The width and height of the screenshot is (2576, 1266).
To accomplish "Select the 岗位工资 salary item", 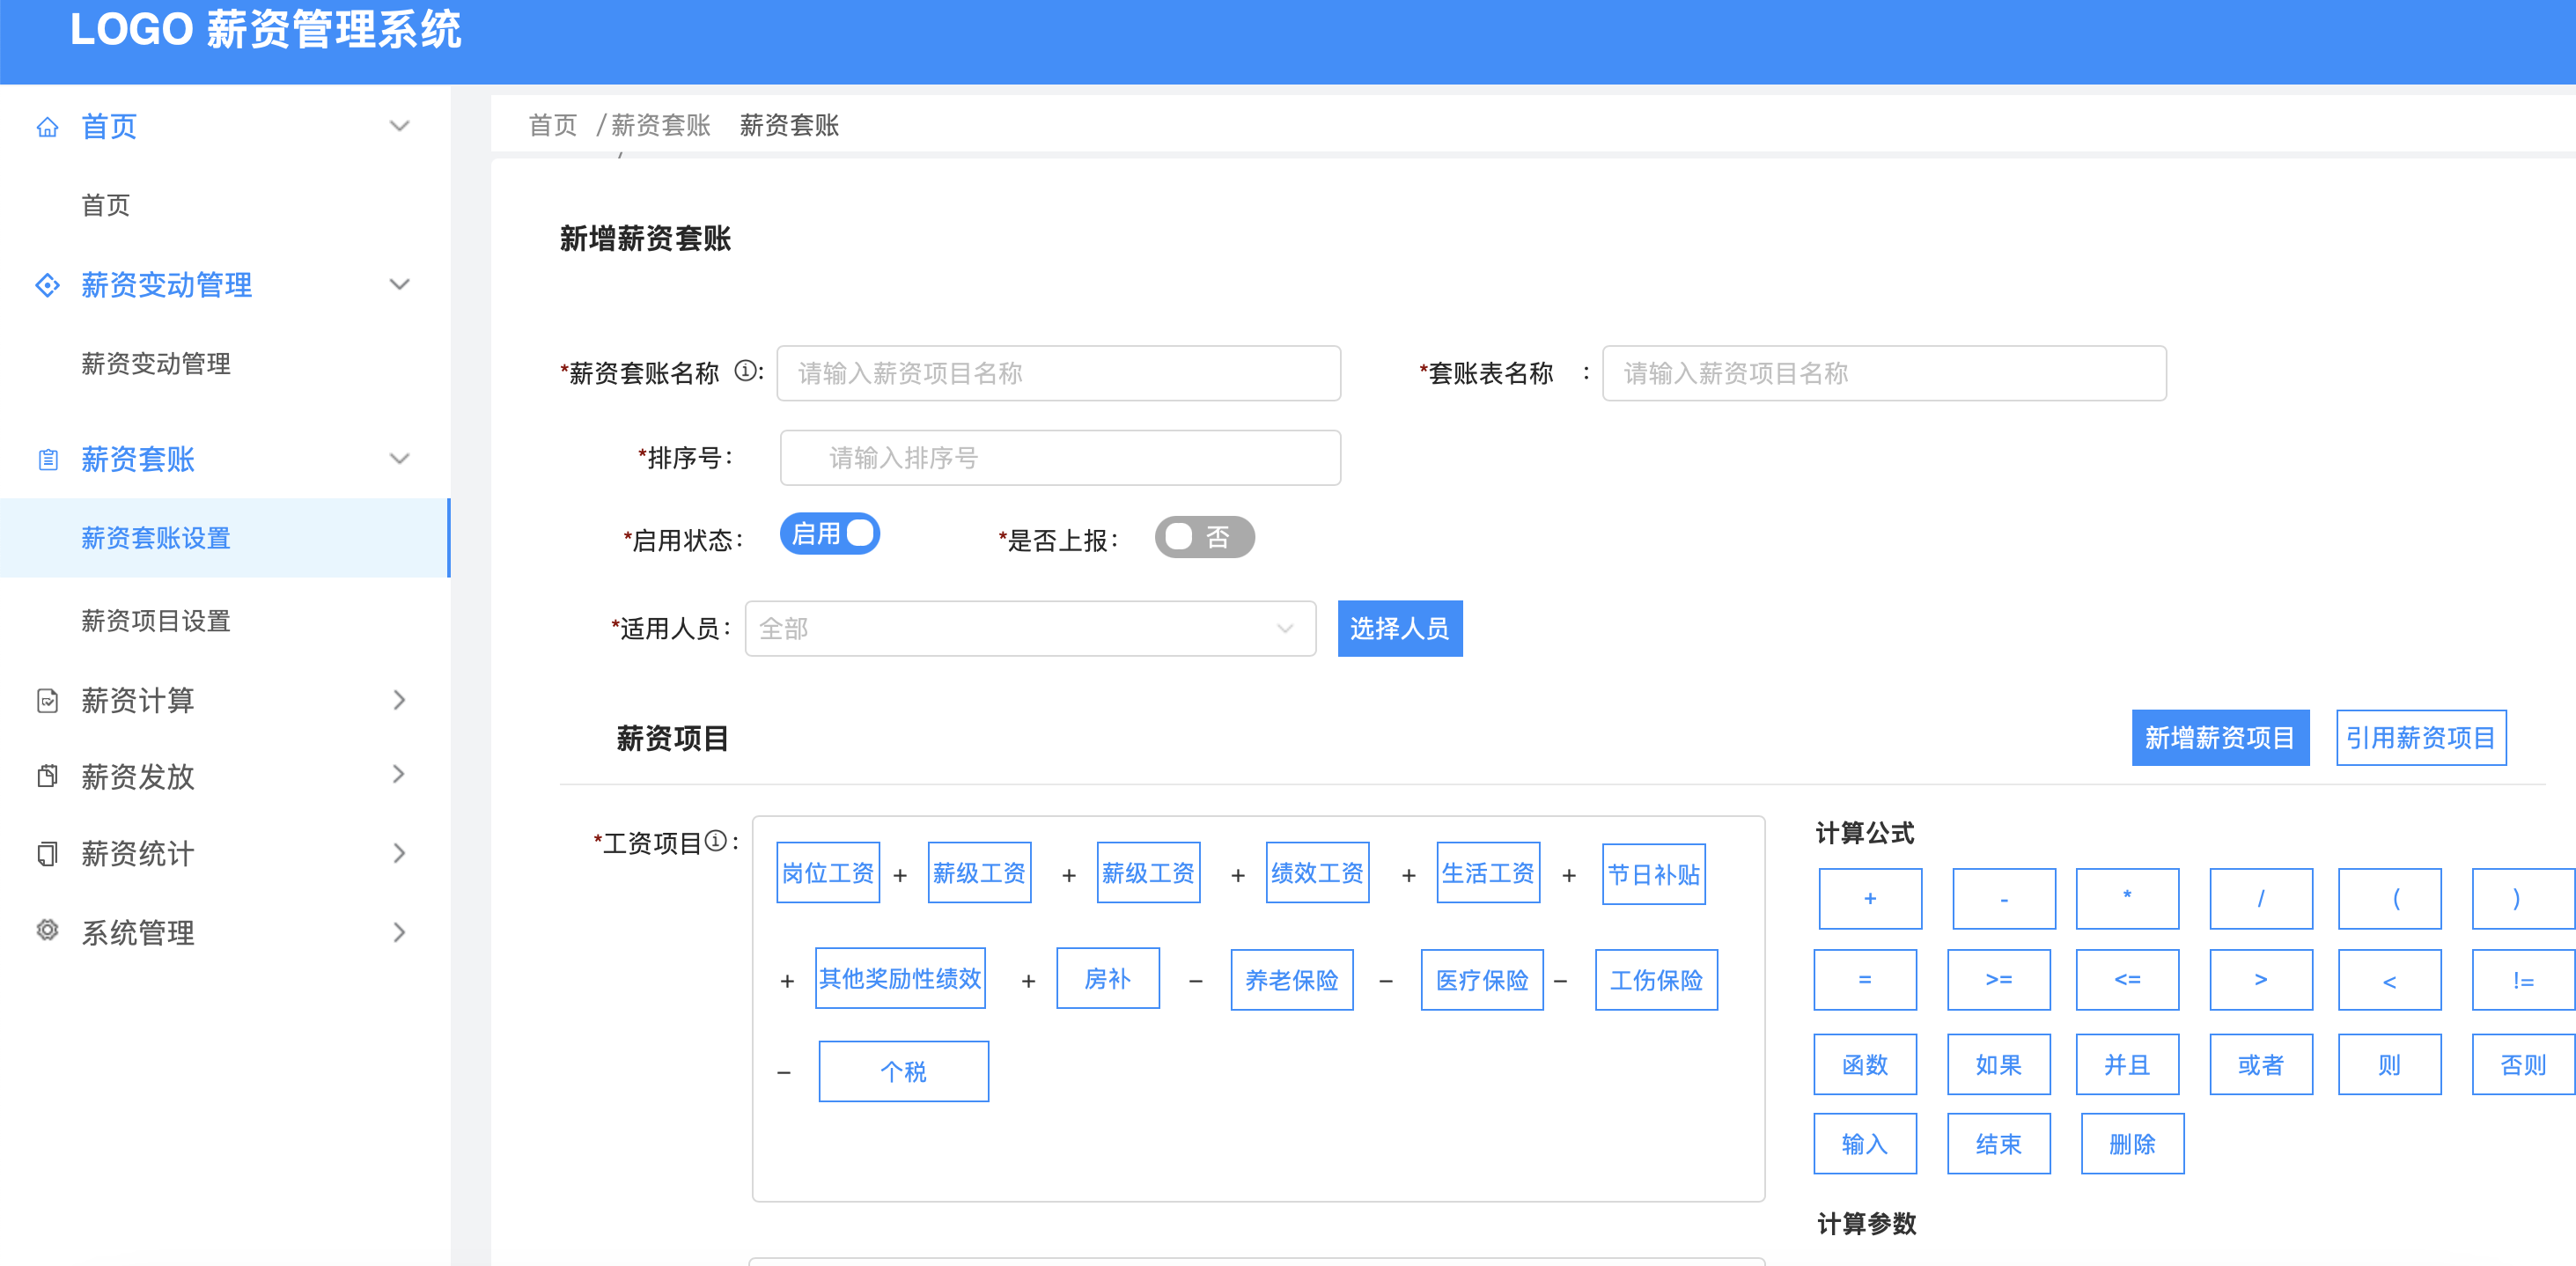I will (x=828, y=872).
